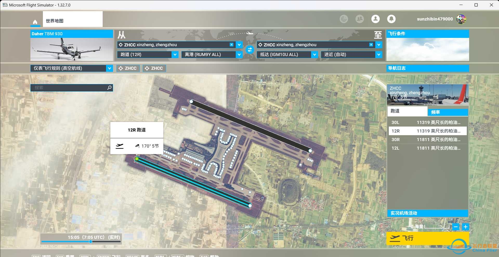Minimize the Flight Simulator window
The image size is (499, 257).
[x=461, y=5]
